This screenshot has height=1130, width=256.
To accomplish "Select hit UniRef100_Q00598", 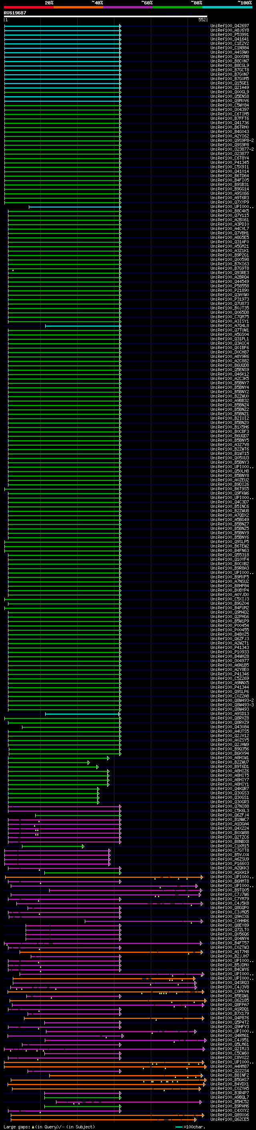I will coord(229,259).
